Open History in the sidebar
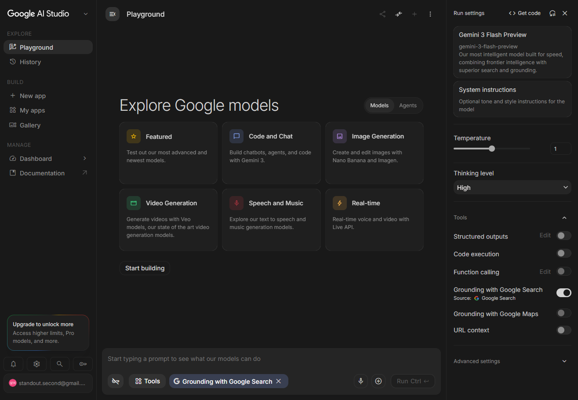 click(48, 62)
